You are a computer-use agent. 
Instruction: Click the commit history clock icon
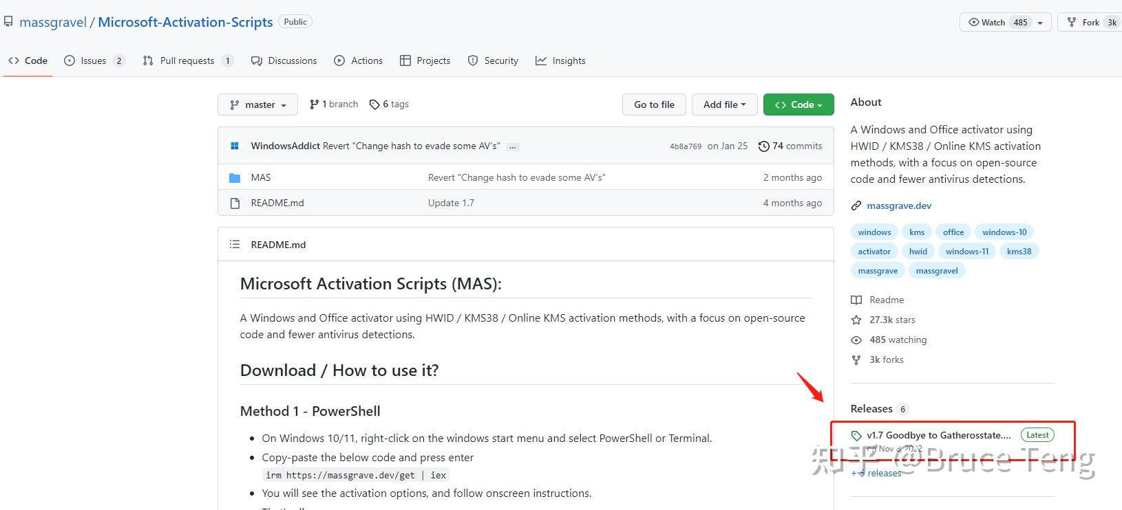tap(763, 146)
